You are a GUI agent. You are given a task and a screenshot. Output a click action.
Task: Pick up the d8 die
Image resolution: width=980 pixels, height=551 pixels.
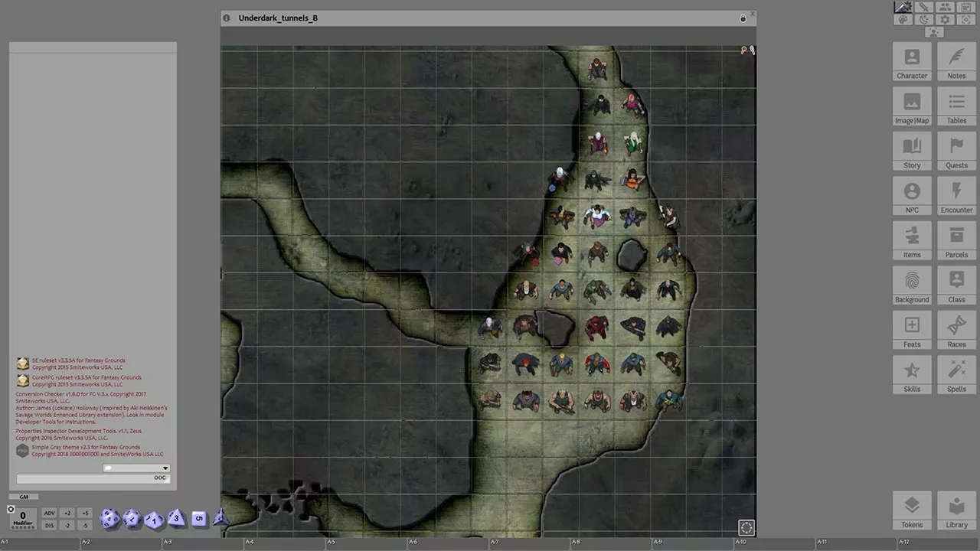[176, 518]
